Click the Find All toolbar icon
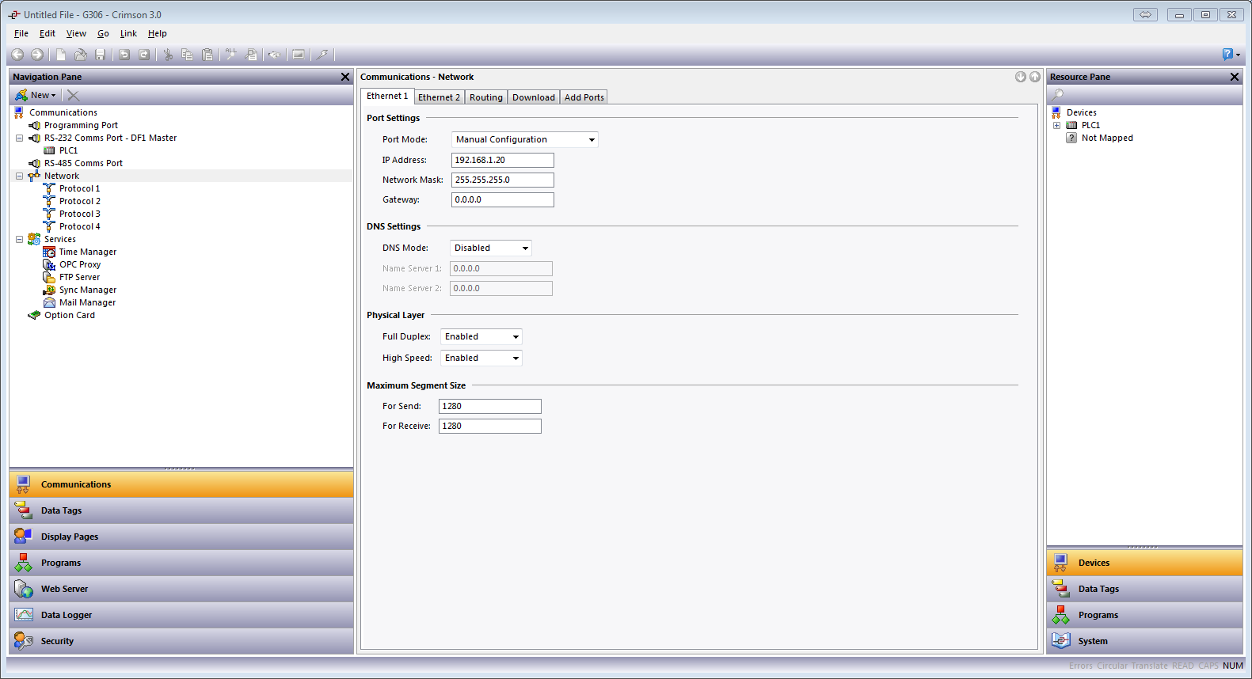Viewport: 1252px width, 679px height. click(x=231, y=55)
